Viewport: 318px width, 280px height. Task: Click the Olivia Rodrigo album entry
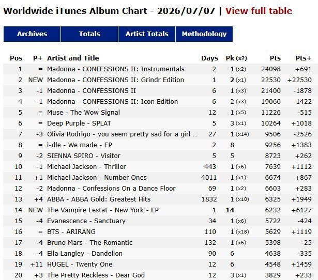click(122, 134)
